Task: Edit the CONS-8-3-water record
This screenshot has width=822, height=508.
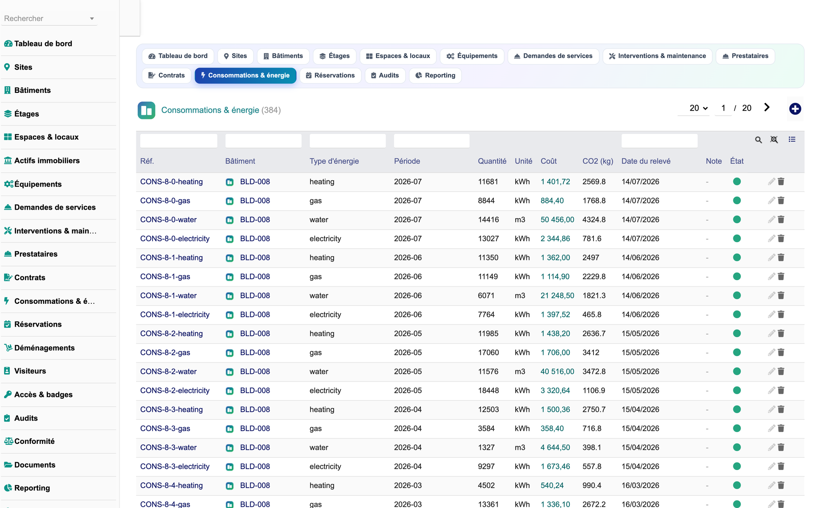Action: [771, 447]
